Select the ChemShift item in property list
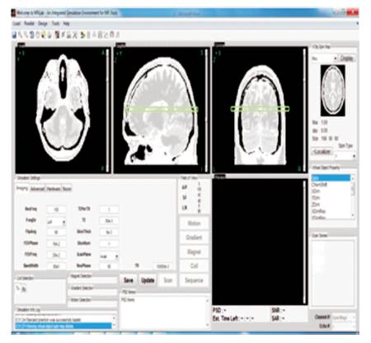 point(320,185)
